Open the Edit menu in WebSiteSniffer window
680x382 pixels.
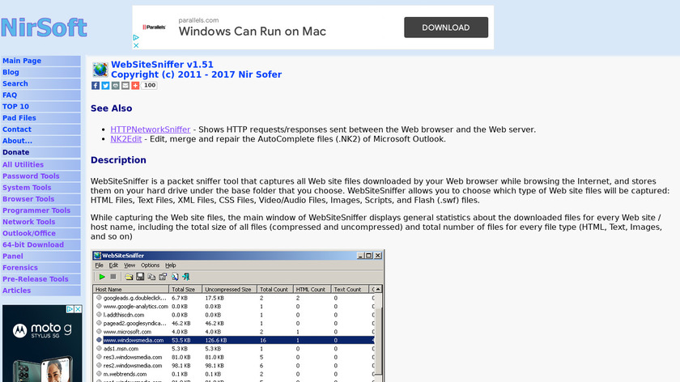click(x=113, y=265)
